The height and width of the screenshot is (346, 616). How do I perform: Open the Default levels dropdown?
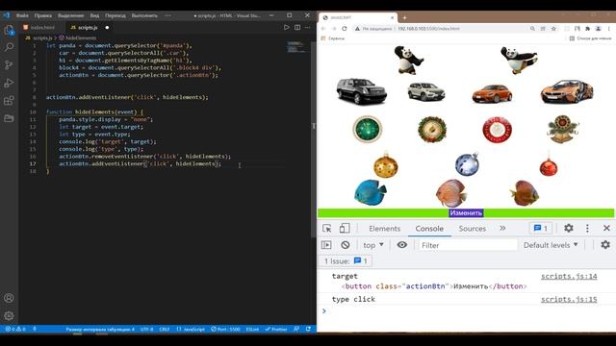pos(551,245)
